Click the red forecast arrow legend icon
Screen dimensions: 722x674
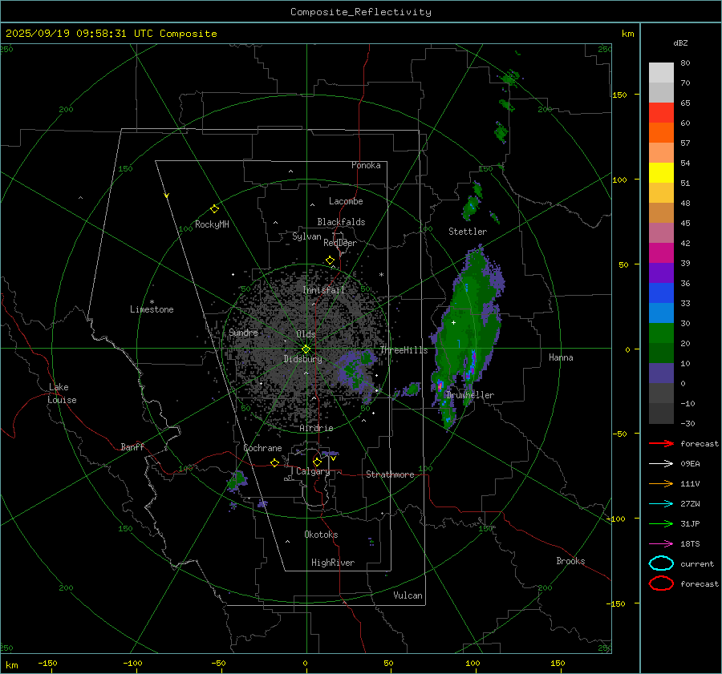click(661, 443)
